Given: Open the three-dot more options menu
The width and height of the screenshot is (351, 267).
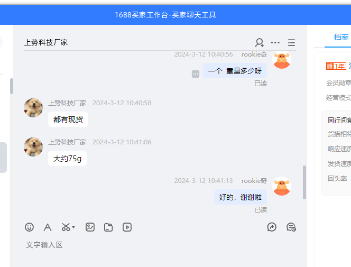Looking at the screenshot, I should pos(275,42).
